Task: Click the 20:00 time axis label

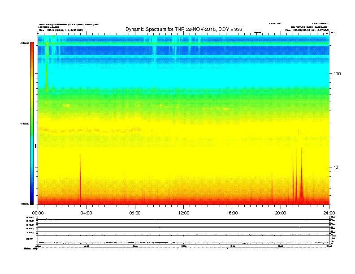Action: pyautogui.click(x=281, y=213)
